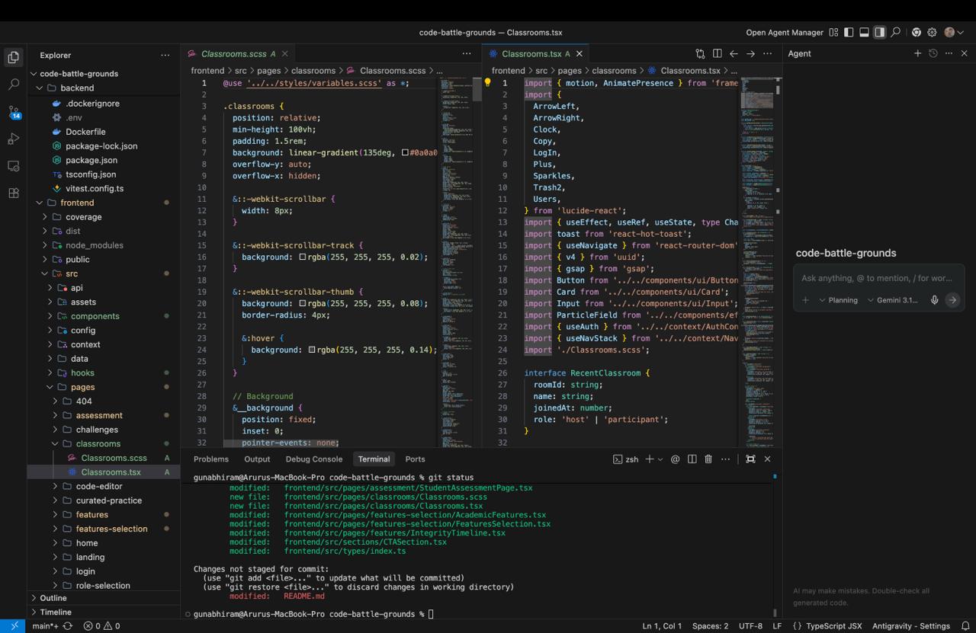Toggle the bottom panel visibility
Screen dimensions: 976x633
pyautogui.click(x=864, y=33)
